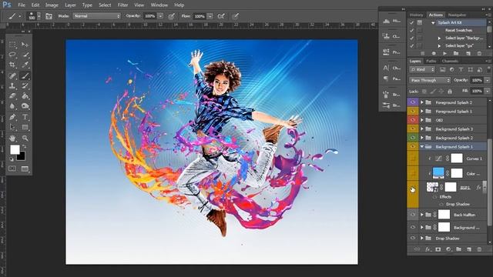493x277 pixels.
Task: Hide the Foreground Splash 2 group
Action: point(413,102)
